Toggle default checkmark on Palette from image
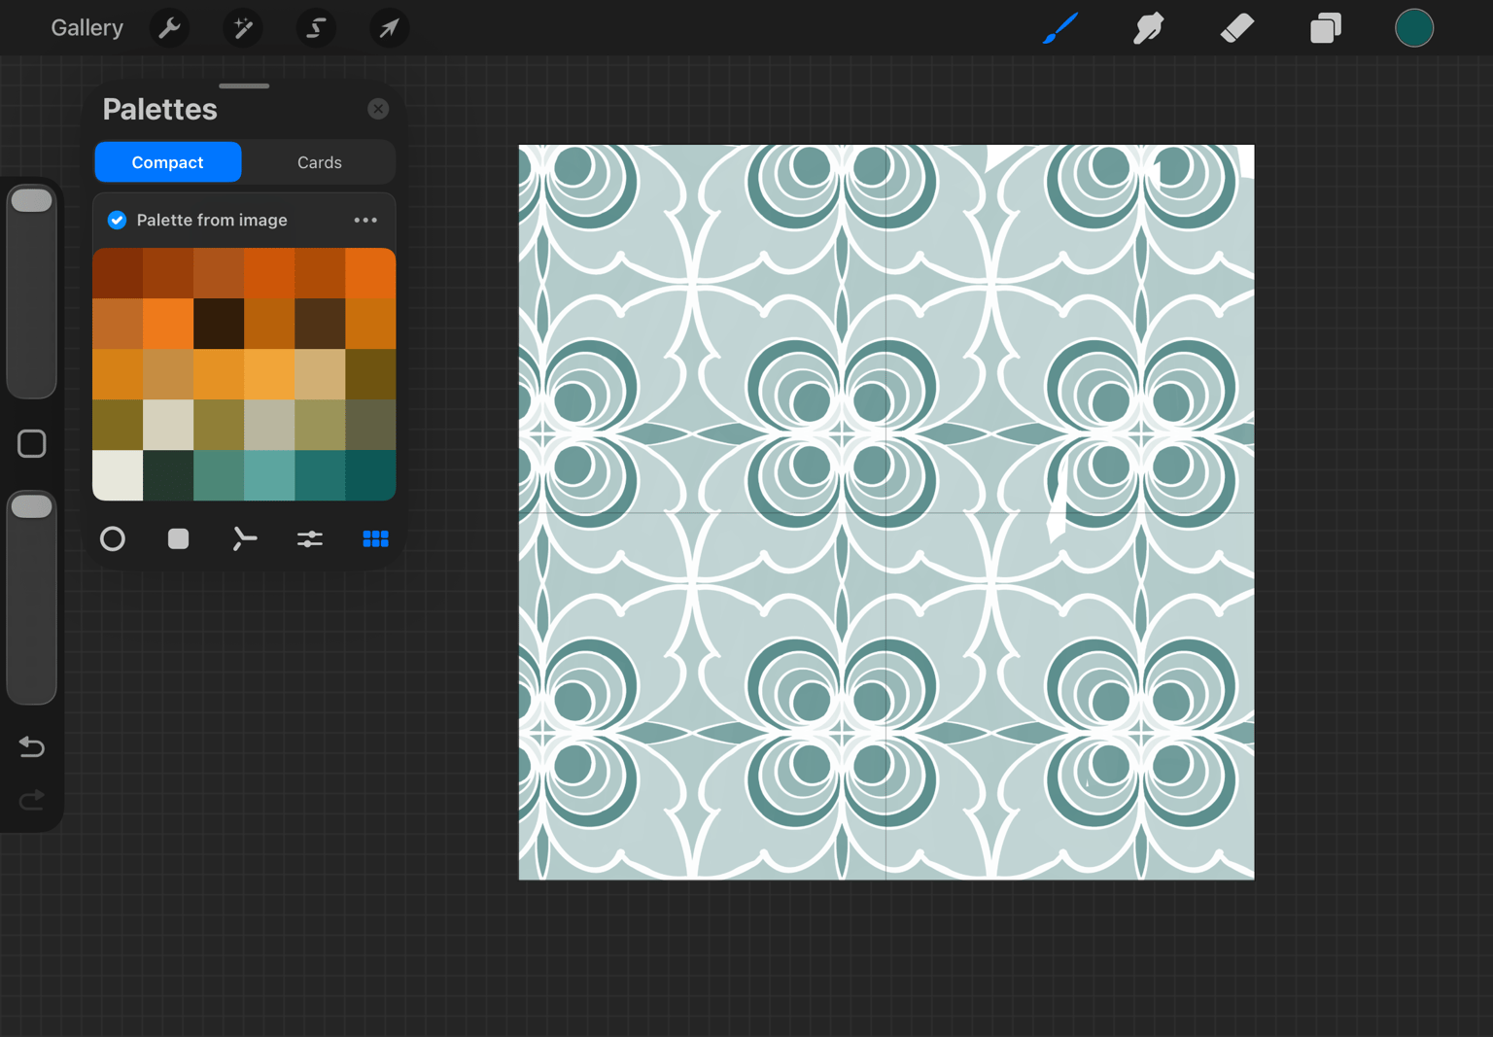 (x=117, y=221)
